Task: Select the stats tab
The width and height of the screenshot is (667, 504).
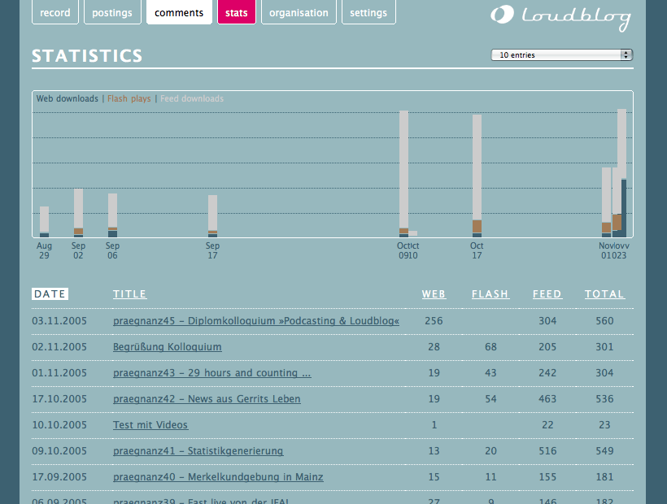Action: [237, 12]
